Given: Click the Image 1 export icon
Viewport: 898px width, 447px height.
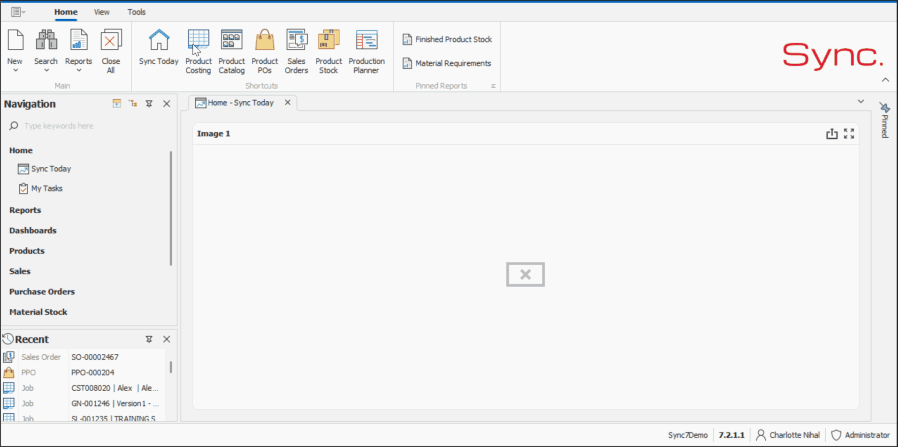Looking at the screenshot, I should click(x=832, y=134).
